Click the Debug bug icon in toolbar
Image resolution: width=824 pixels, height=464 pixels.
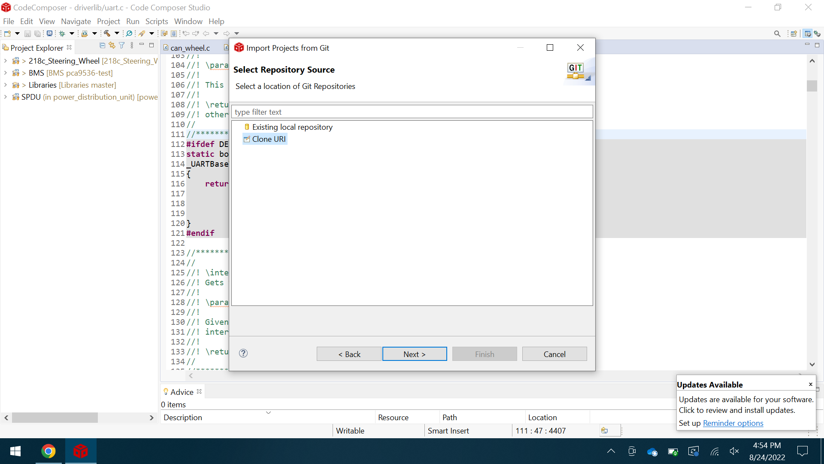pos(62,34)
